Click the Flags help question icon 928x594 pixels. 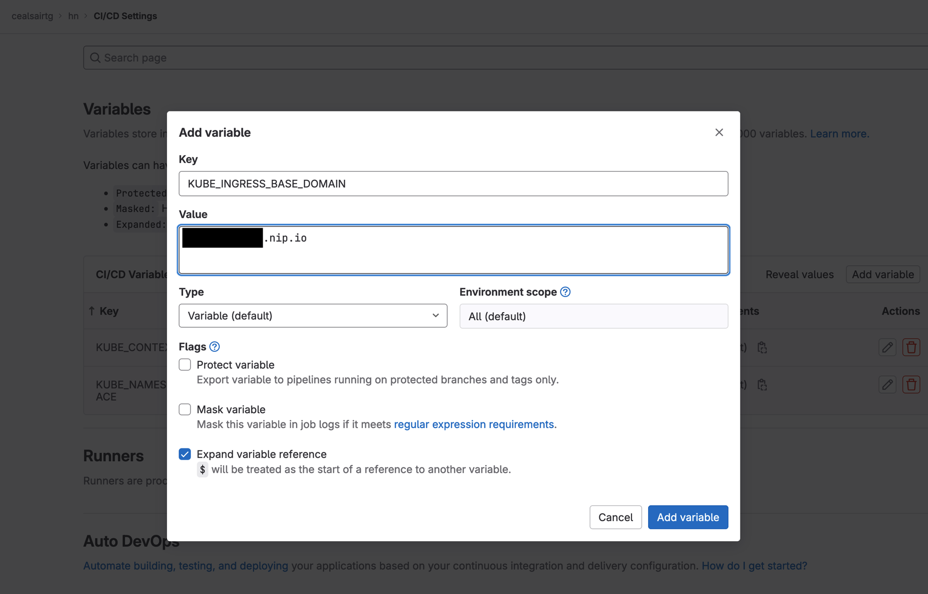214,346
